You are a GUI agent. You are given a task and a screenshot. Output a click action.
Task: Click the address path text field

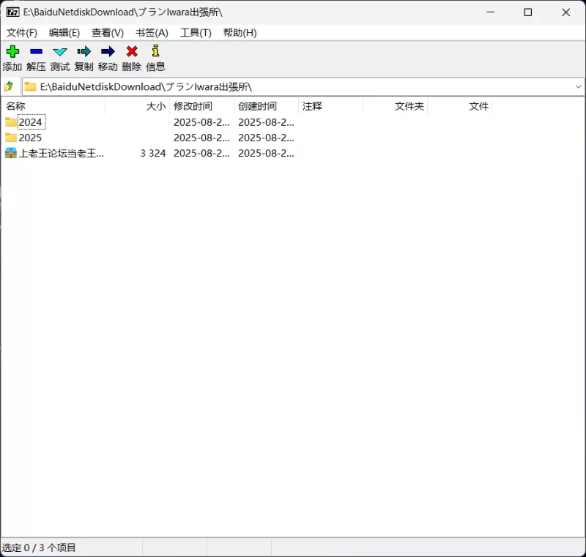pos(303,86)
